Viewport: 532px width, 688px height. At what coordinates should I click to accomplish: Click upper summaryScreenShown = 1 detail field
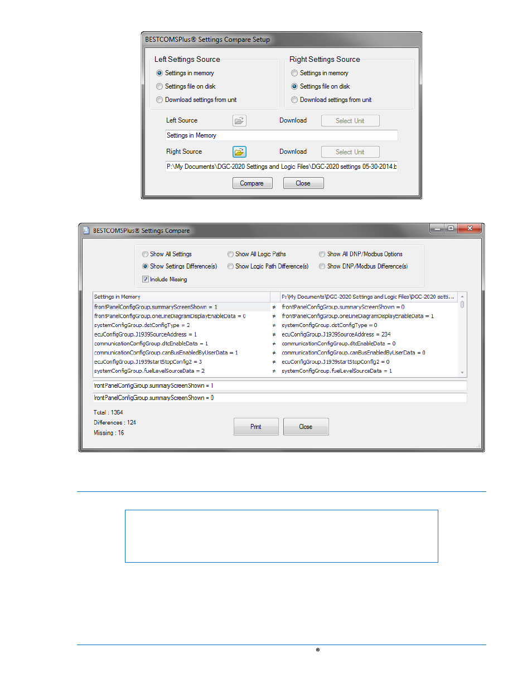pos(280,386)
